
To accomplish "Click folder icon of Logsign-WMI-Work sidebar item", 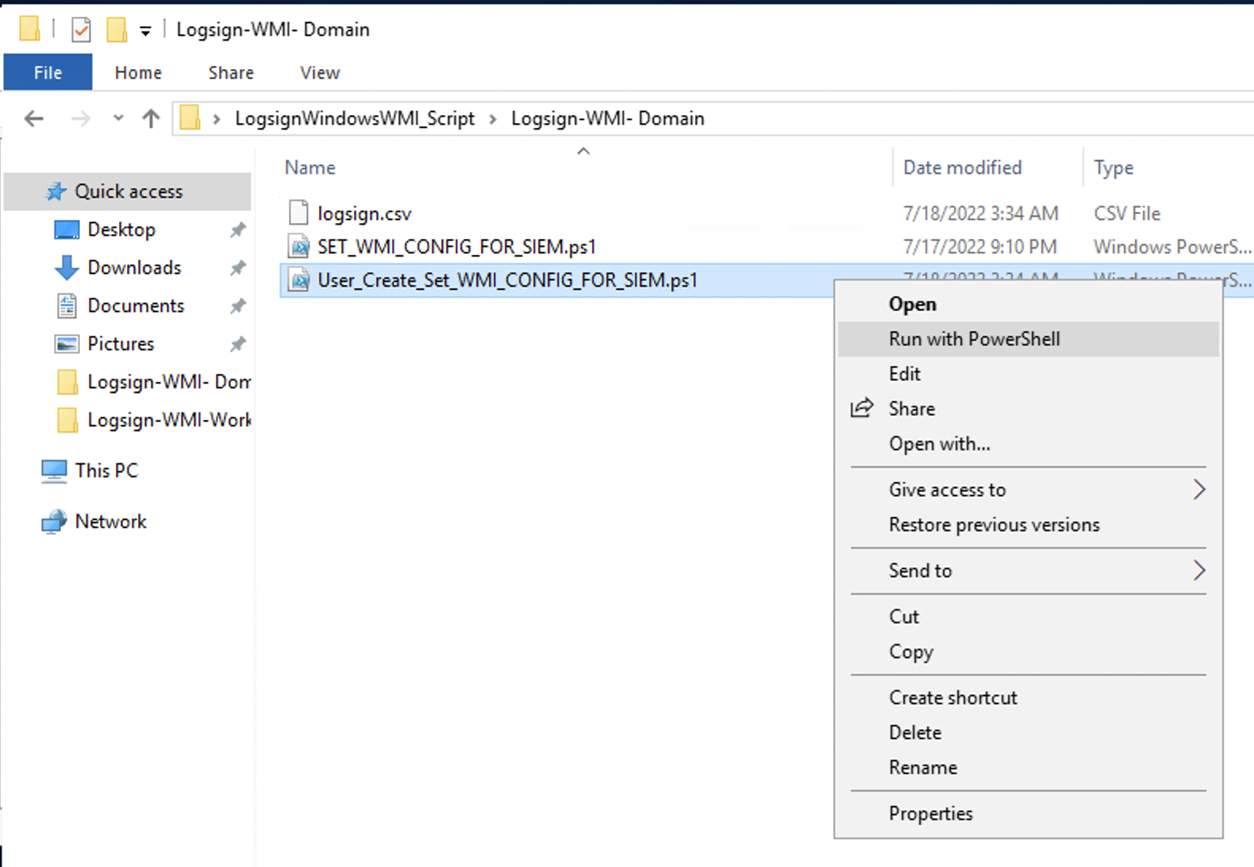I will click(67, 420).
